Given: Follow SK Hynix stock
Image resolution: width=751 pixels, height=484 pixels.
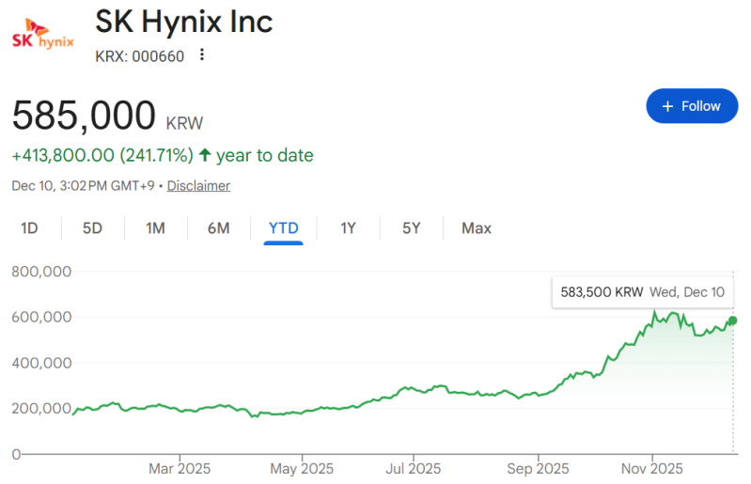Looking at the screenshot, I should (x=691, y=106).
